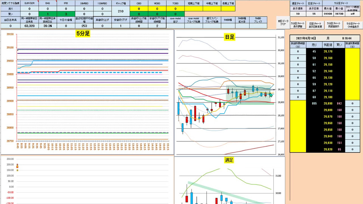The height and width of the screenshot is (204, 363).
Task: Click the 長期上下端 header cell
Action: tap(228, 3)
